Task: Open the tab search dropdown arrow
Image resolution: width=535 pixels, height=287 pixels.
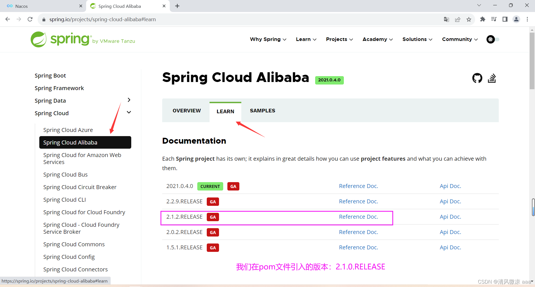Action: [479, 5]
